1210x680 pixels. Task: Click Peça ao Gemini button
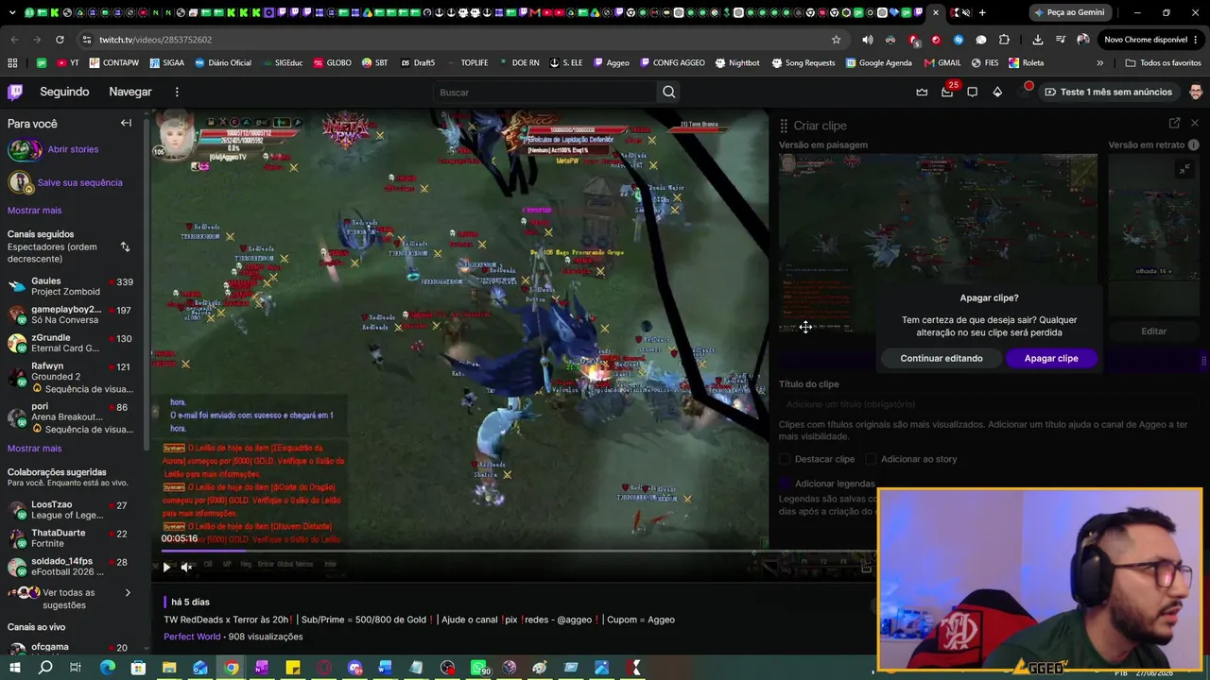[1068, 12]
